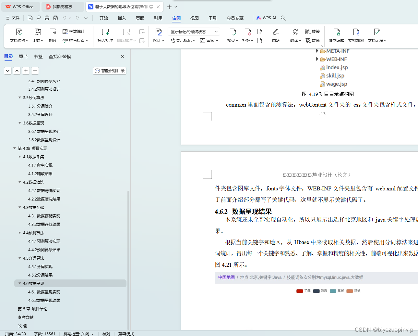
Task: Select the 4.6.2数据呈现结果 outline entry
Action: click(x=44, y=300)
